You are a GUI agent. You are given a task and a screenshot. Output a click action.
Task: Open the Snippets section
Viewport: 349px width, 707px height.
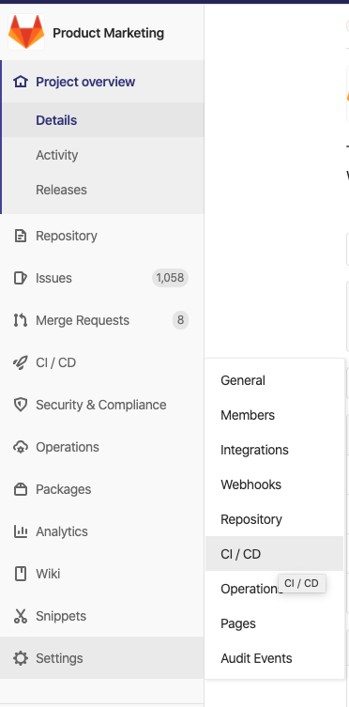(x=61, y=616)
